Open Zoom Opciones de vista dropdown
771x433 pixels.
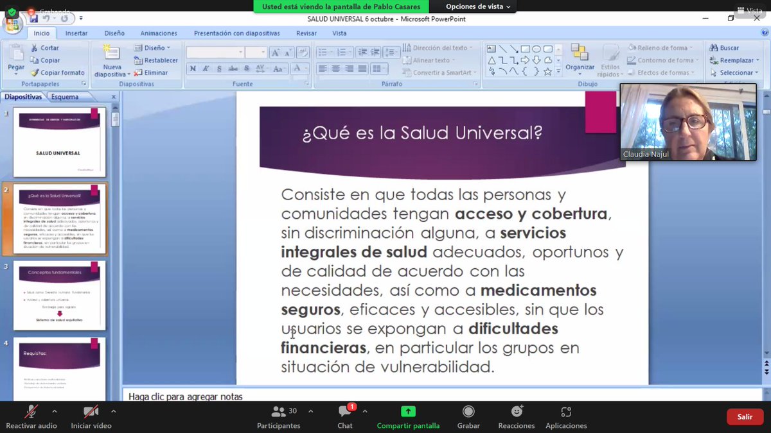coord(479,6)
